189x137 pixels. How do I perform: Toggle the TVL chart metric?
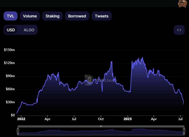[10, 16]
